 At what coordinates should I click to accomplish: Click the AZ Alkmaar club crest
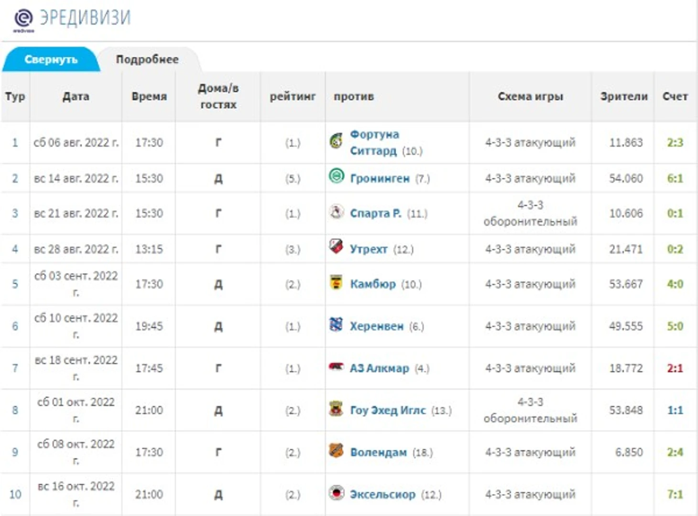[x=337, y=366]
